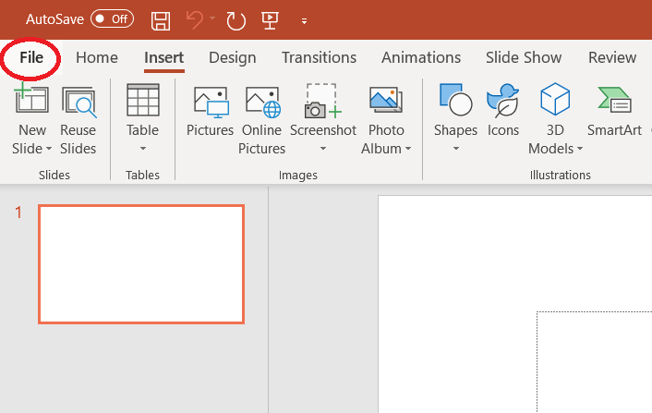Click the Photo Album icon
The height and width of the screenshot is (413, 652).
[386, 100]
